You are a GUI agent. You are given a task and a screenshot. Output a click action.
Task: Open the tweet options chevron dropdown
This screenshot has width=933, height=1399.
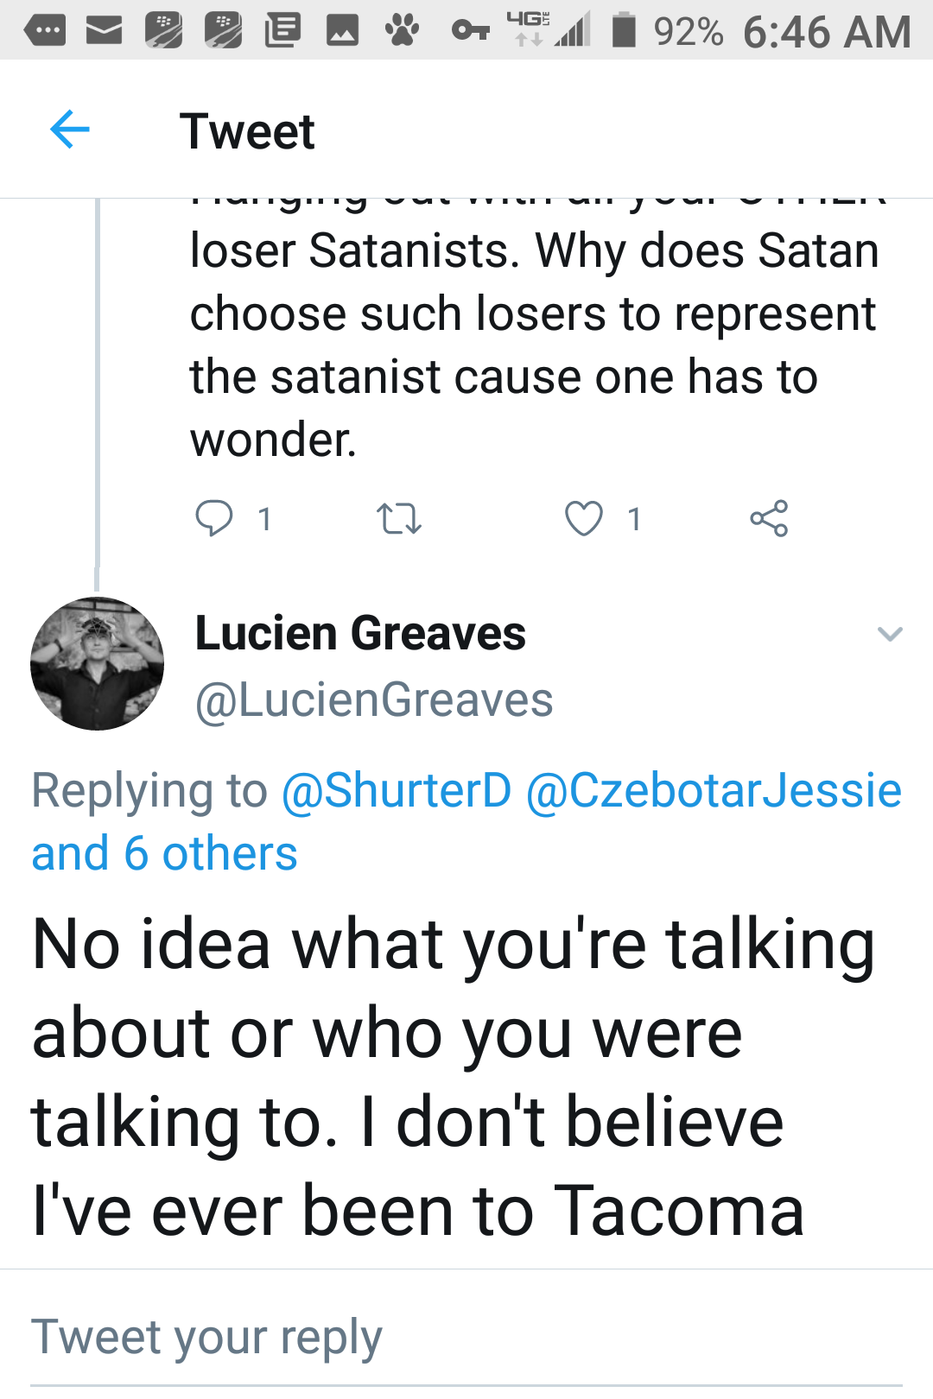click(x=890, y=634)
